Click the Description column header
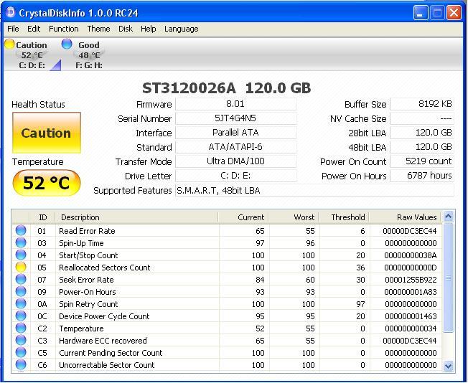Viewport: 468px width, 383px height. [136, 217]
